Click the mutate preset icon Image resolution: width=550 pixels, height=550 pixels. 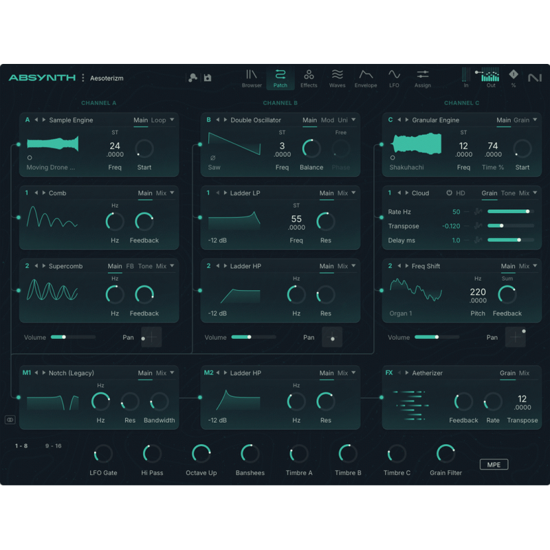(192, 78)
